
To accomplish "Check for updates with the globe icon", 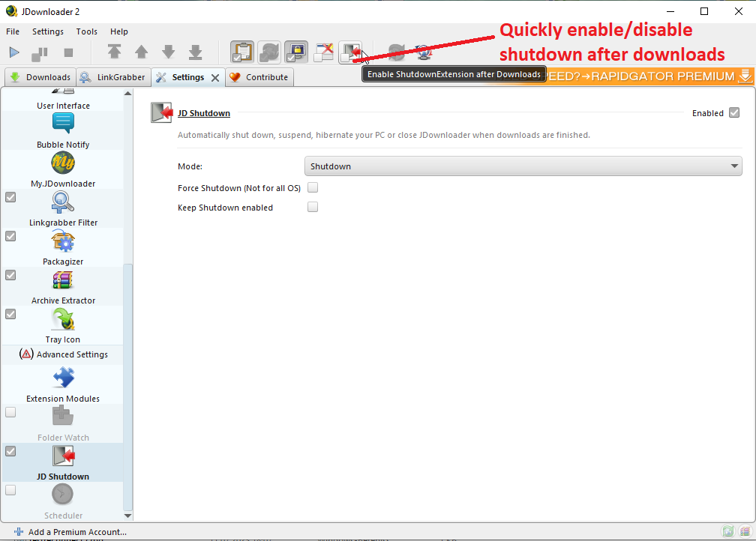I will (424, 52).
